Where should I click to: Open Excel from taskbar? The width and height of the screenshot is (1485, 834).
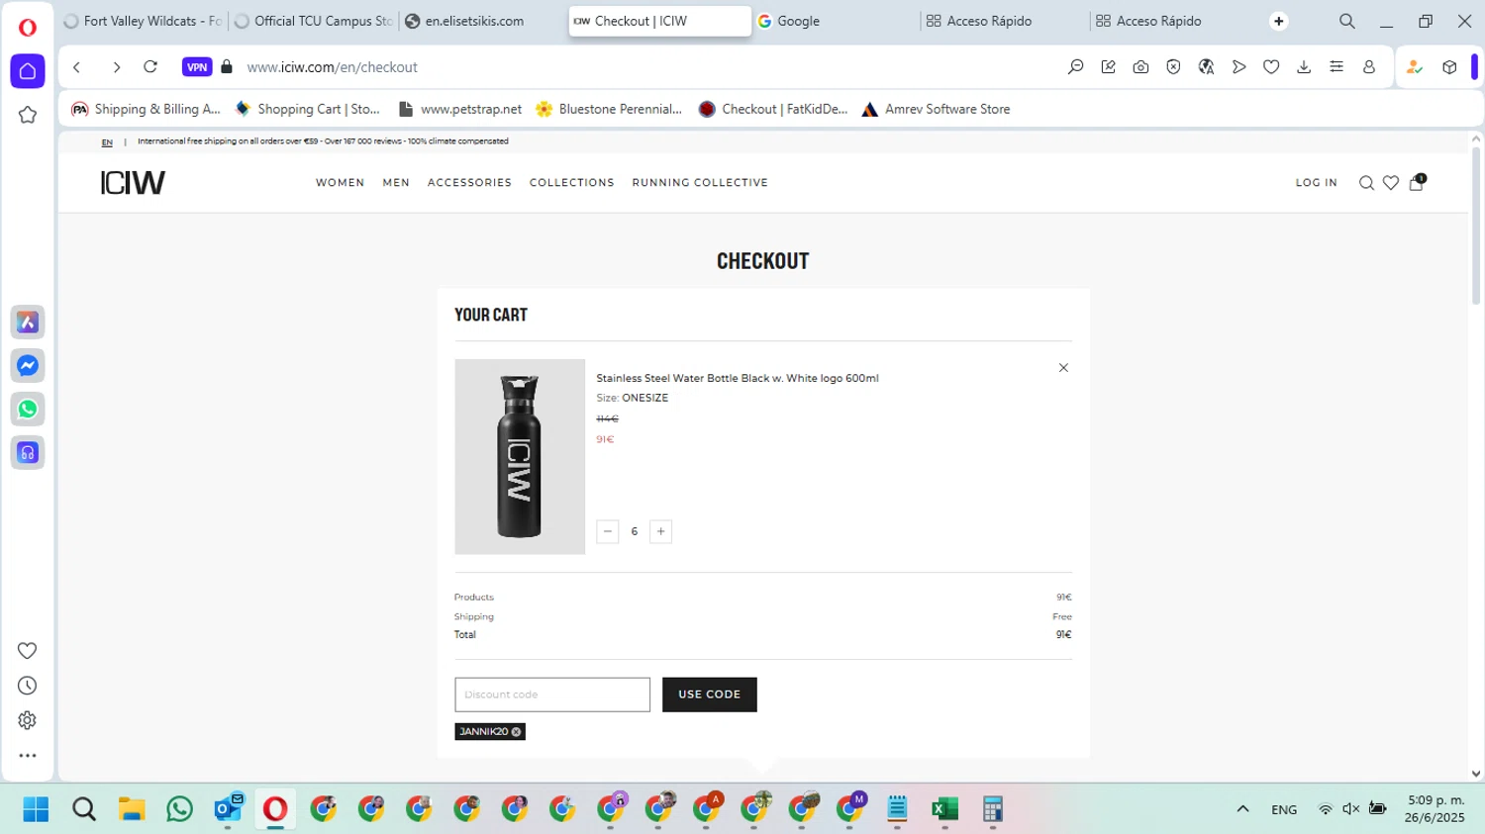coord(944,809)
